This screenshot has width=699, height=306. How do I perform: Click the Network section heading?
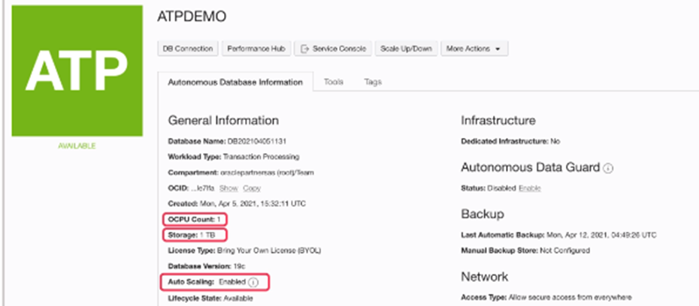[x=485, y=277]
